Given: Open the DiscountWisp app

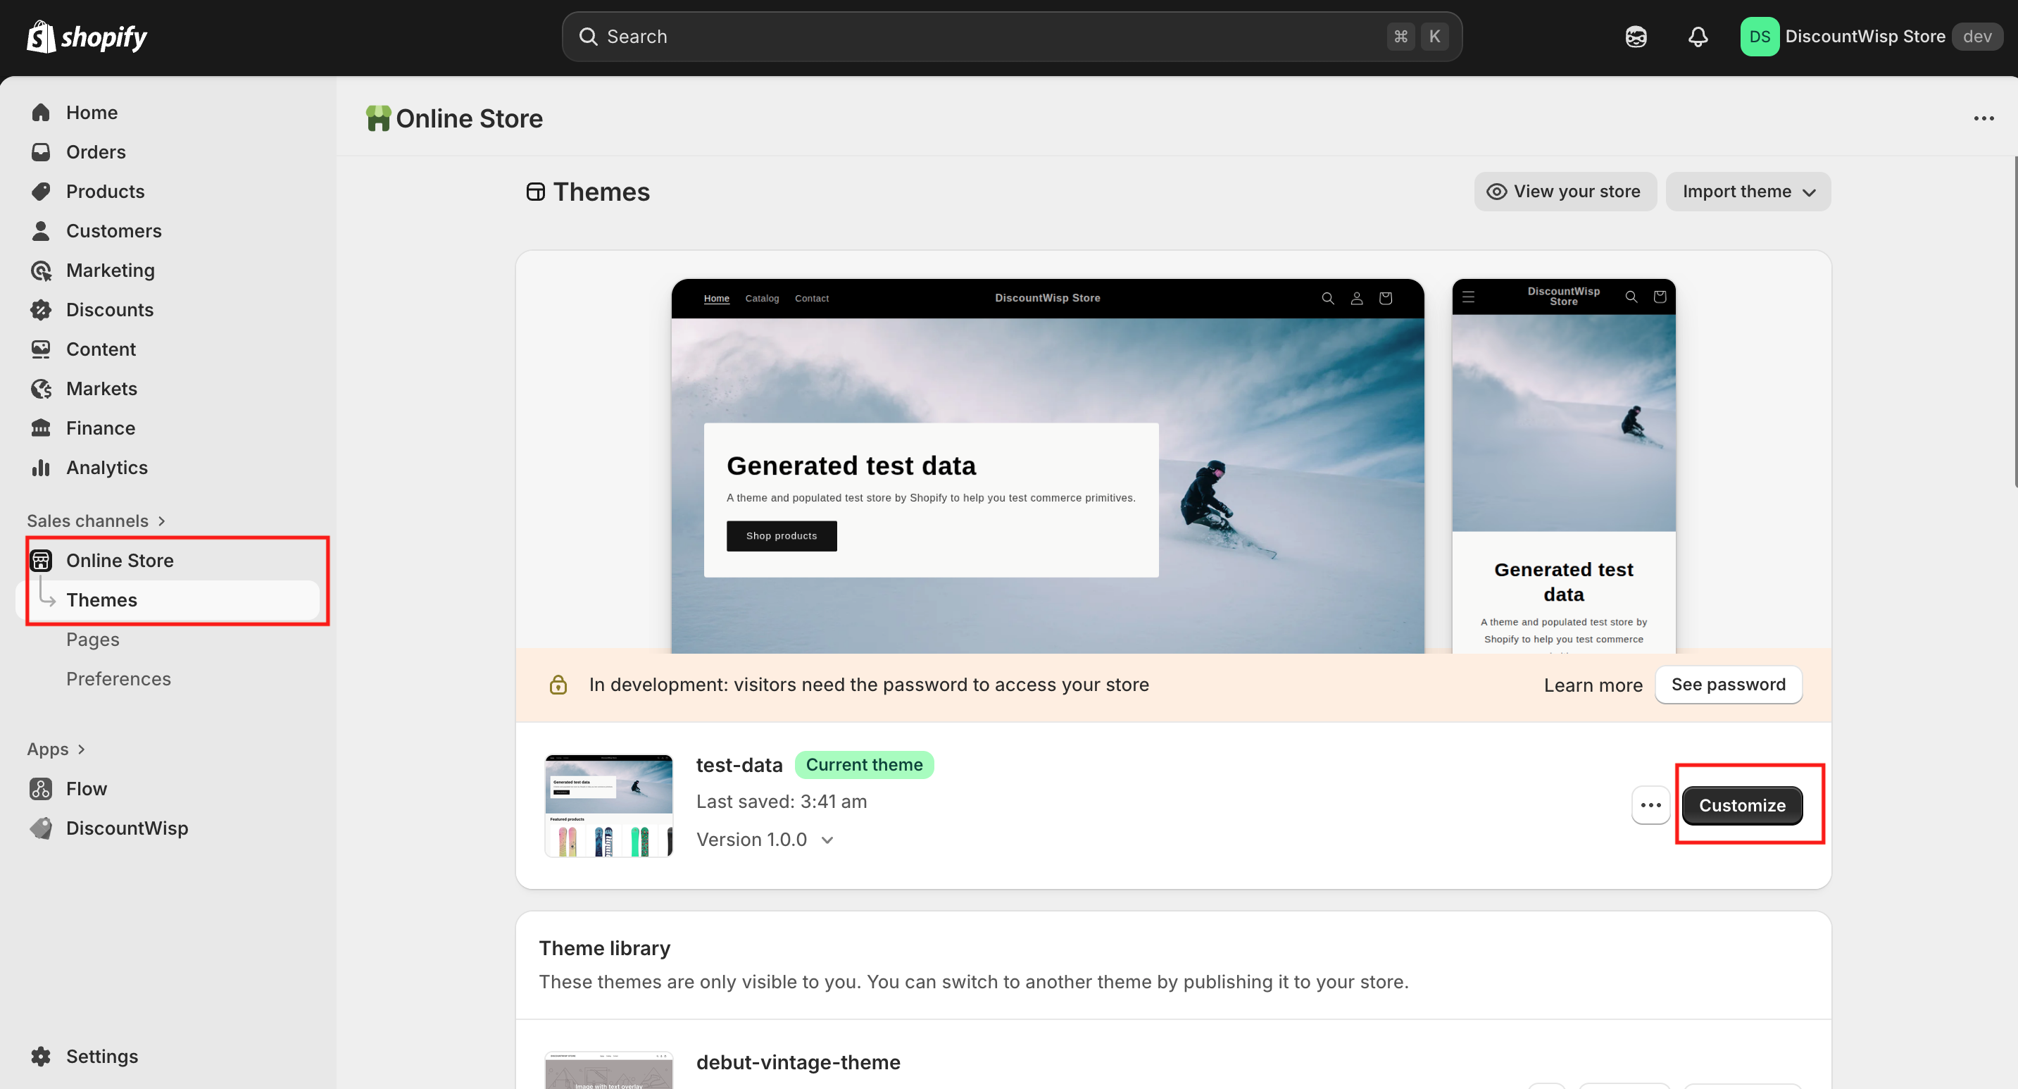Looking at the screenshot, I should point(126,828).
